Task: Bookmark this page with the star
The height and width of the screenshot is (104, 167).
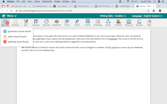Action: (148, 11)
